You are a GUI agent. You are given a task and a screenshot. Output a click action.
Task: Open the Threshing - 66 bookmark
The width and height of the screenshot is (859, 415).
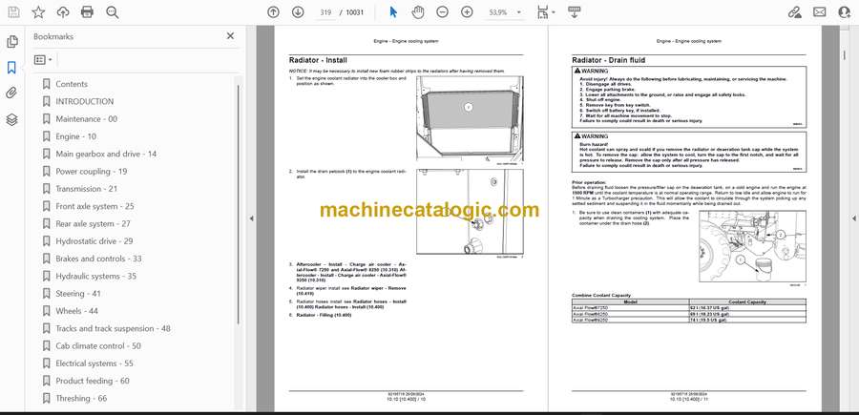tap(81, 399)
